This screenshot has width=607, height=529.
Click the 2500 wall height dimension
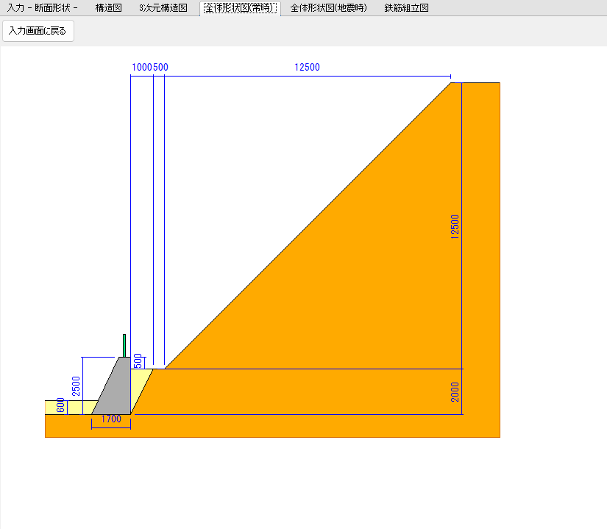pos(76,386)
